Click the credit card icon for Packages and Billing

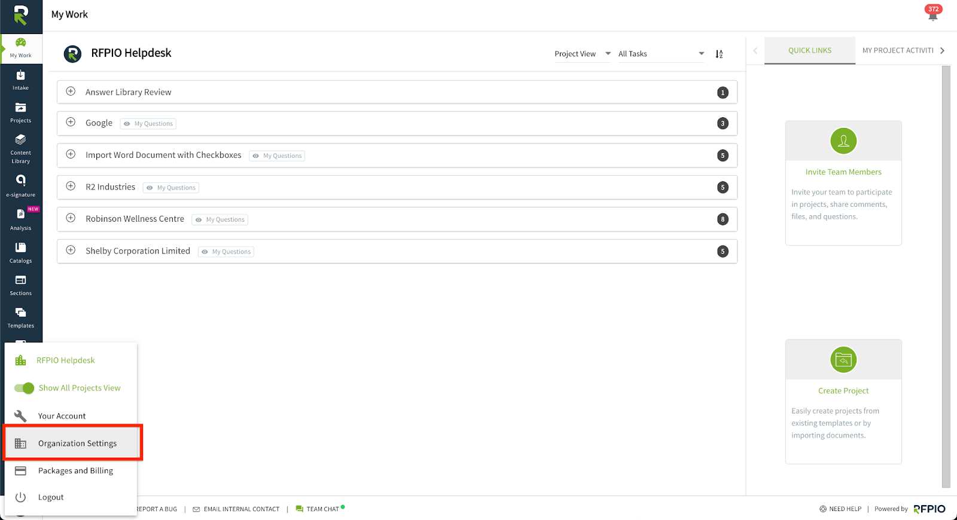pyautogui.click(x=20, y=471)
